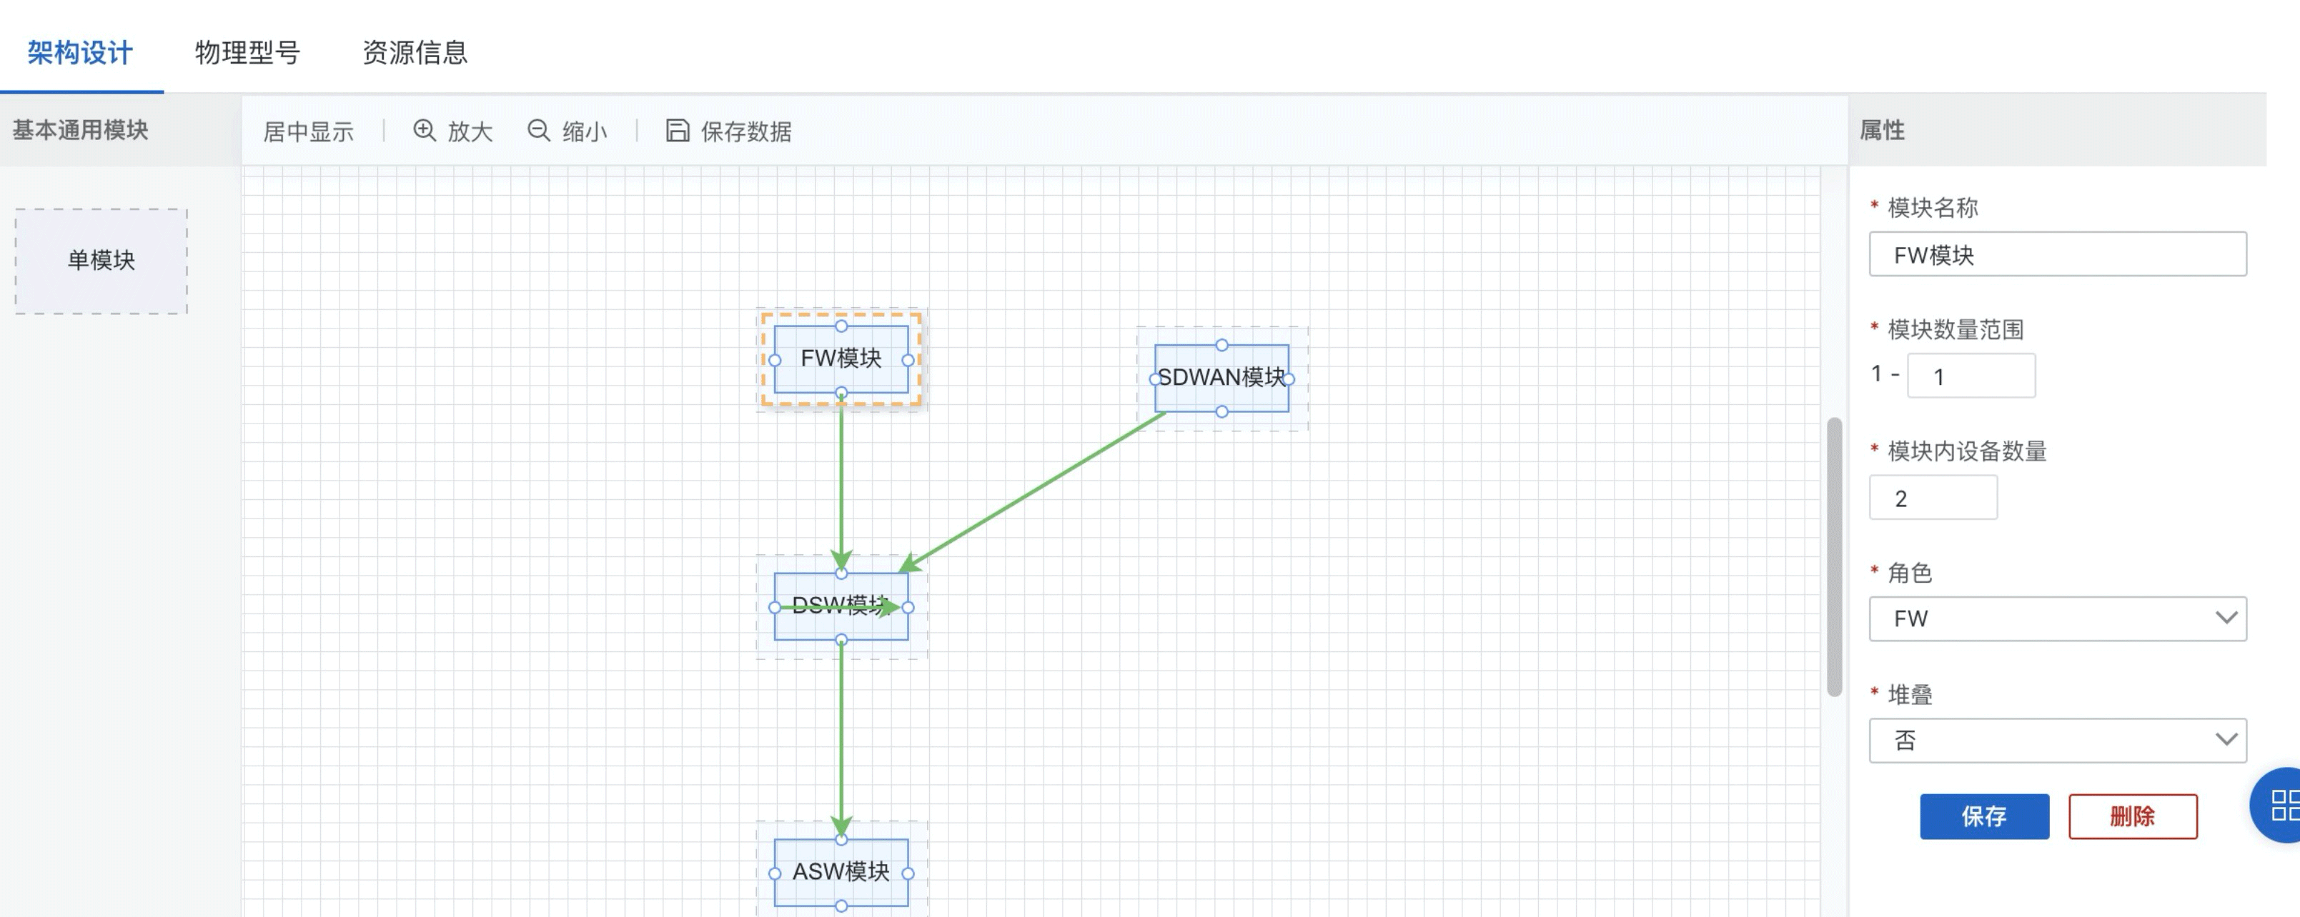Image resolution: width=2300 pixels, height=917 pixels.
Task: Click the FW模块 node's bottom connection port
Action: click(x=841, y=393)
